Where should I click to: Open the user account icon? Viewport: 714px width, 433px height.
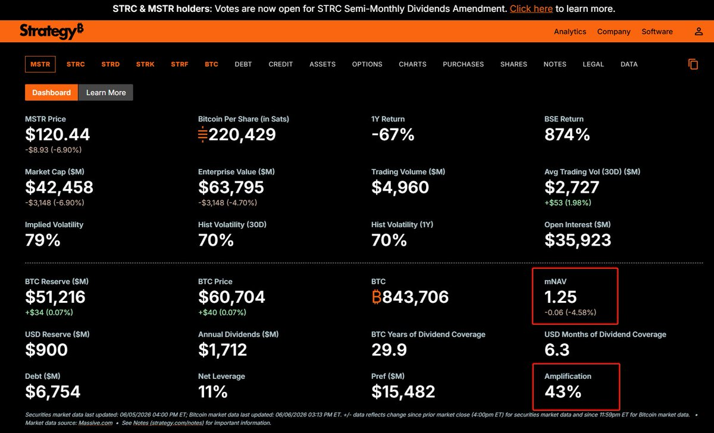pos(699,32)
